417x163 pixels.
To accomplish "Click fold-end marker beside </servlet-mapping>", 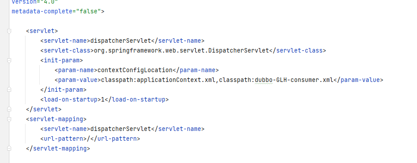I will coord(9,148).
